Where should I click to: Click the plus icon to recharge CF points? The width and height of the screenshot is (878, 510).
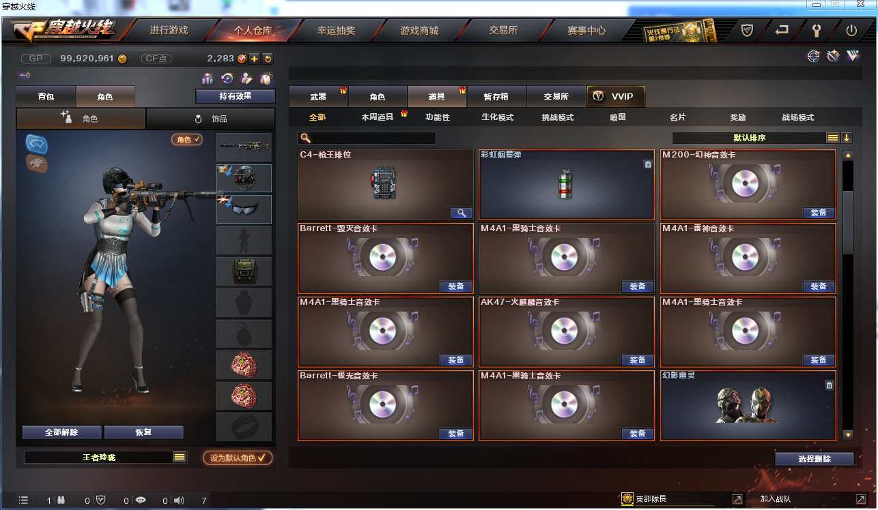[x=254, y=59]
